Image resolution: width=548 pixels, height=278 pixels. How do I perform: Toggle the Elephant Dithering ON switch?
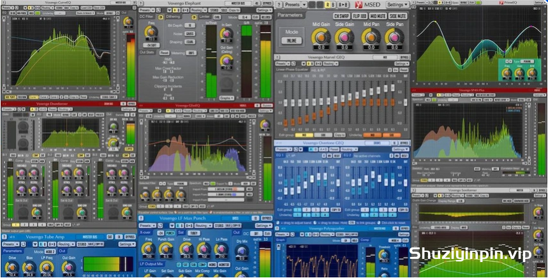[193, 17]
